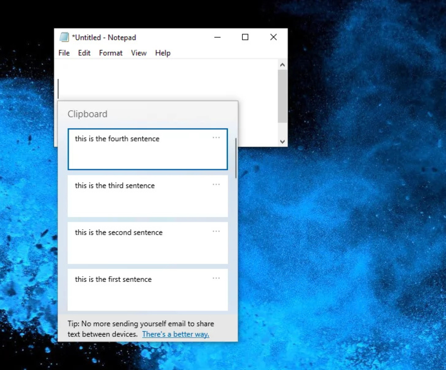Open options for the second sentence clip
446x370 pixels.
click(216, 231)
